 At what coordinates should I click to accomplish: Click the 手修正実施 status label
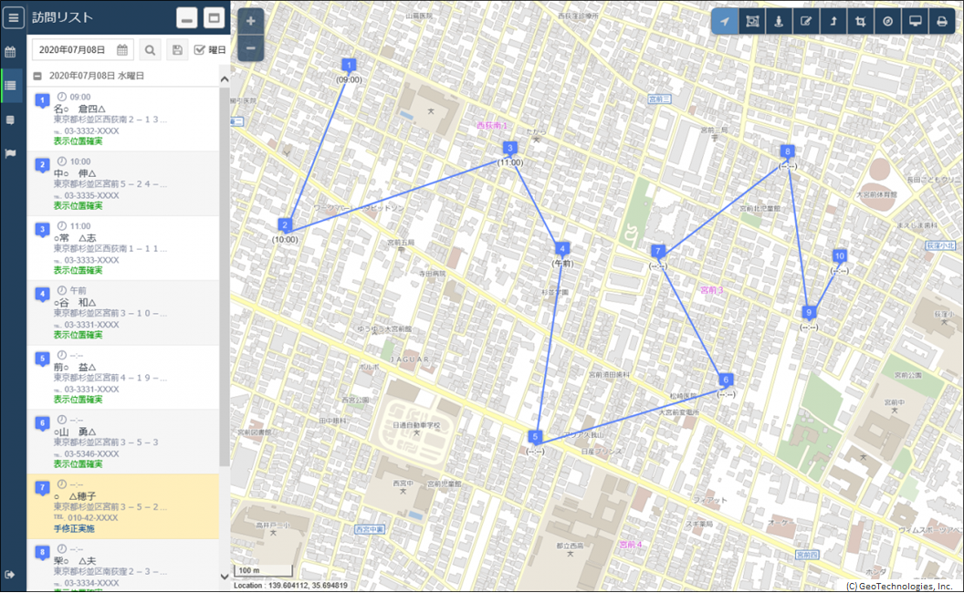[74, 528]
